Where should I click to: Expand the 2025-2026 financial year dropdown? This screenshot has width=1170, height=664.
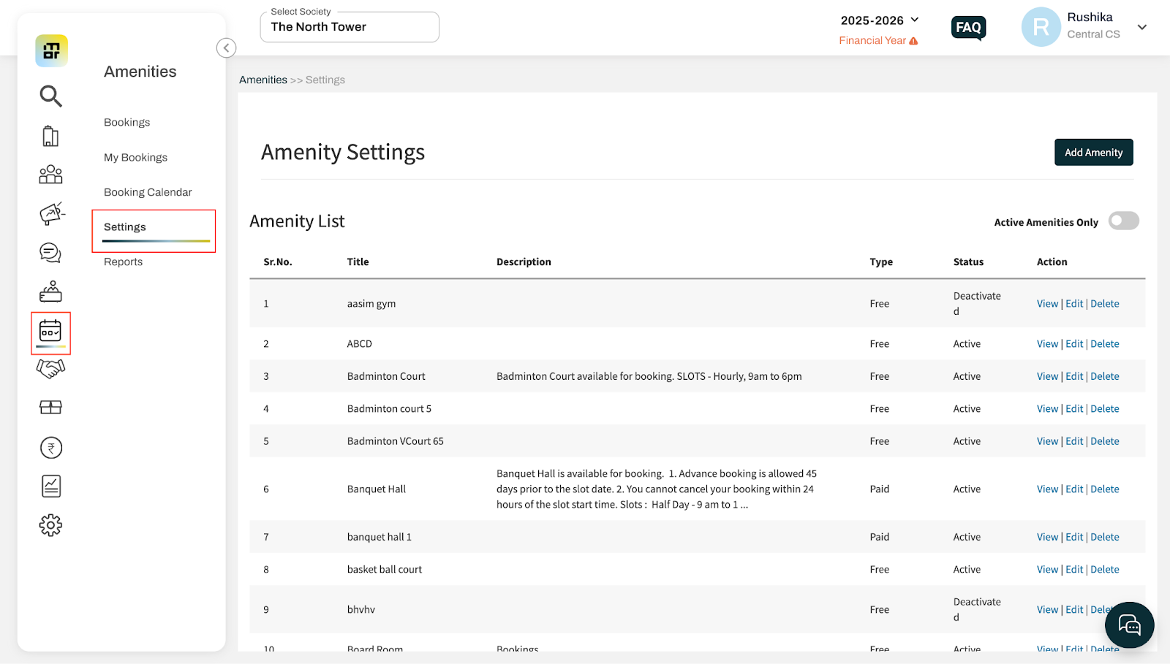click(880, 20)
